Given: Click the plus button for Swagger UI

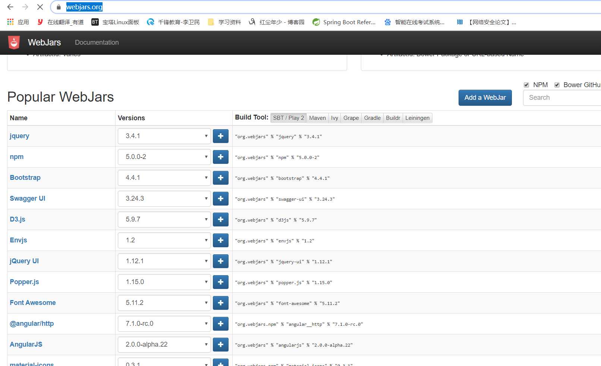Looking at the screenshot, I should point(221,198).
